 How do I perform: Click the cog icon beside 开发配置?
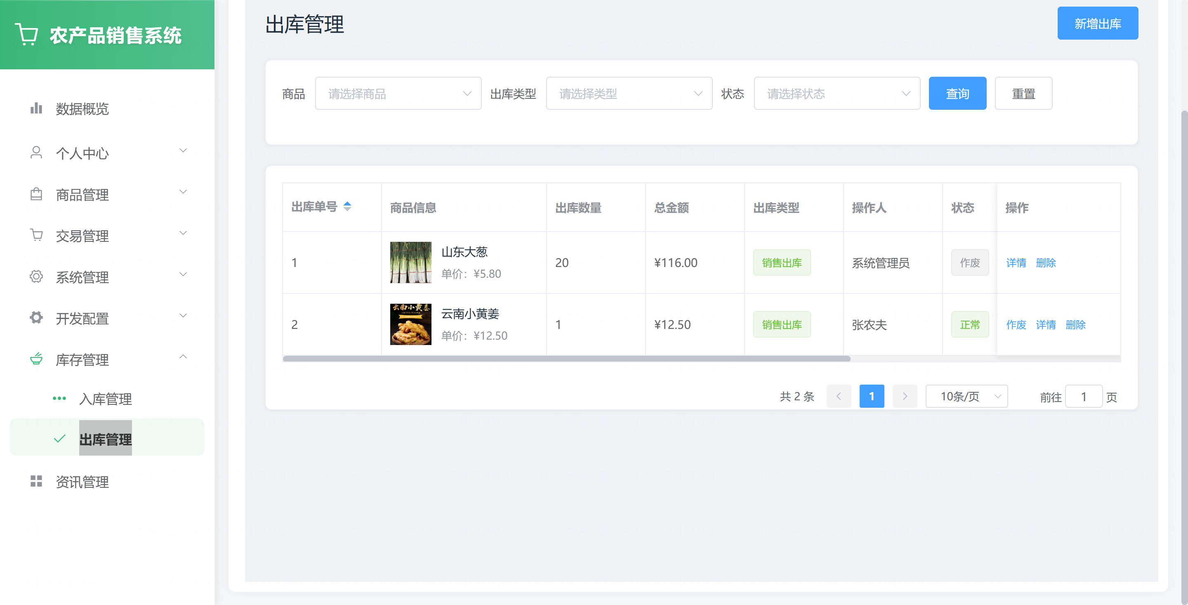click(36, 317)
